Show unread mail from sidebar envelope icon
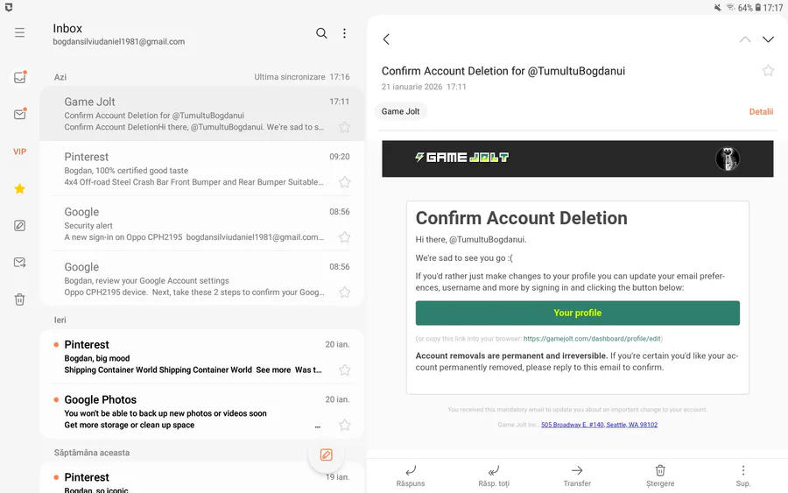788x493 pixels. click(x=19, y=115)
